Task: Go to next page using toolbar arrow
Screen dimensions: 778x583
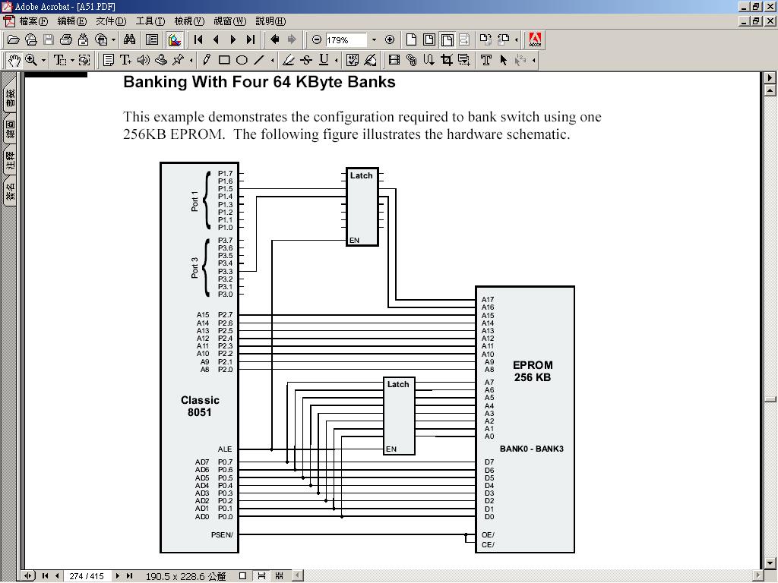Action: coord(233,39)
